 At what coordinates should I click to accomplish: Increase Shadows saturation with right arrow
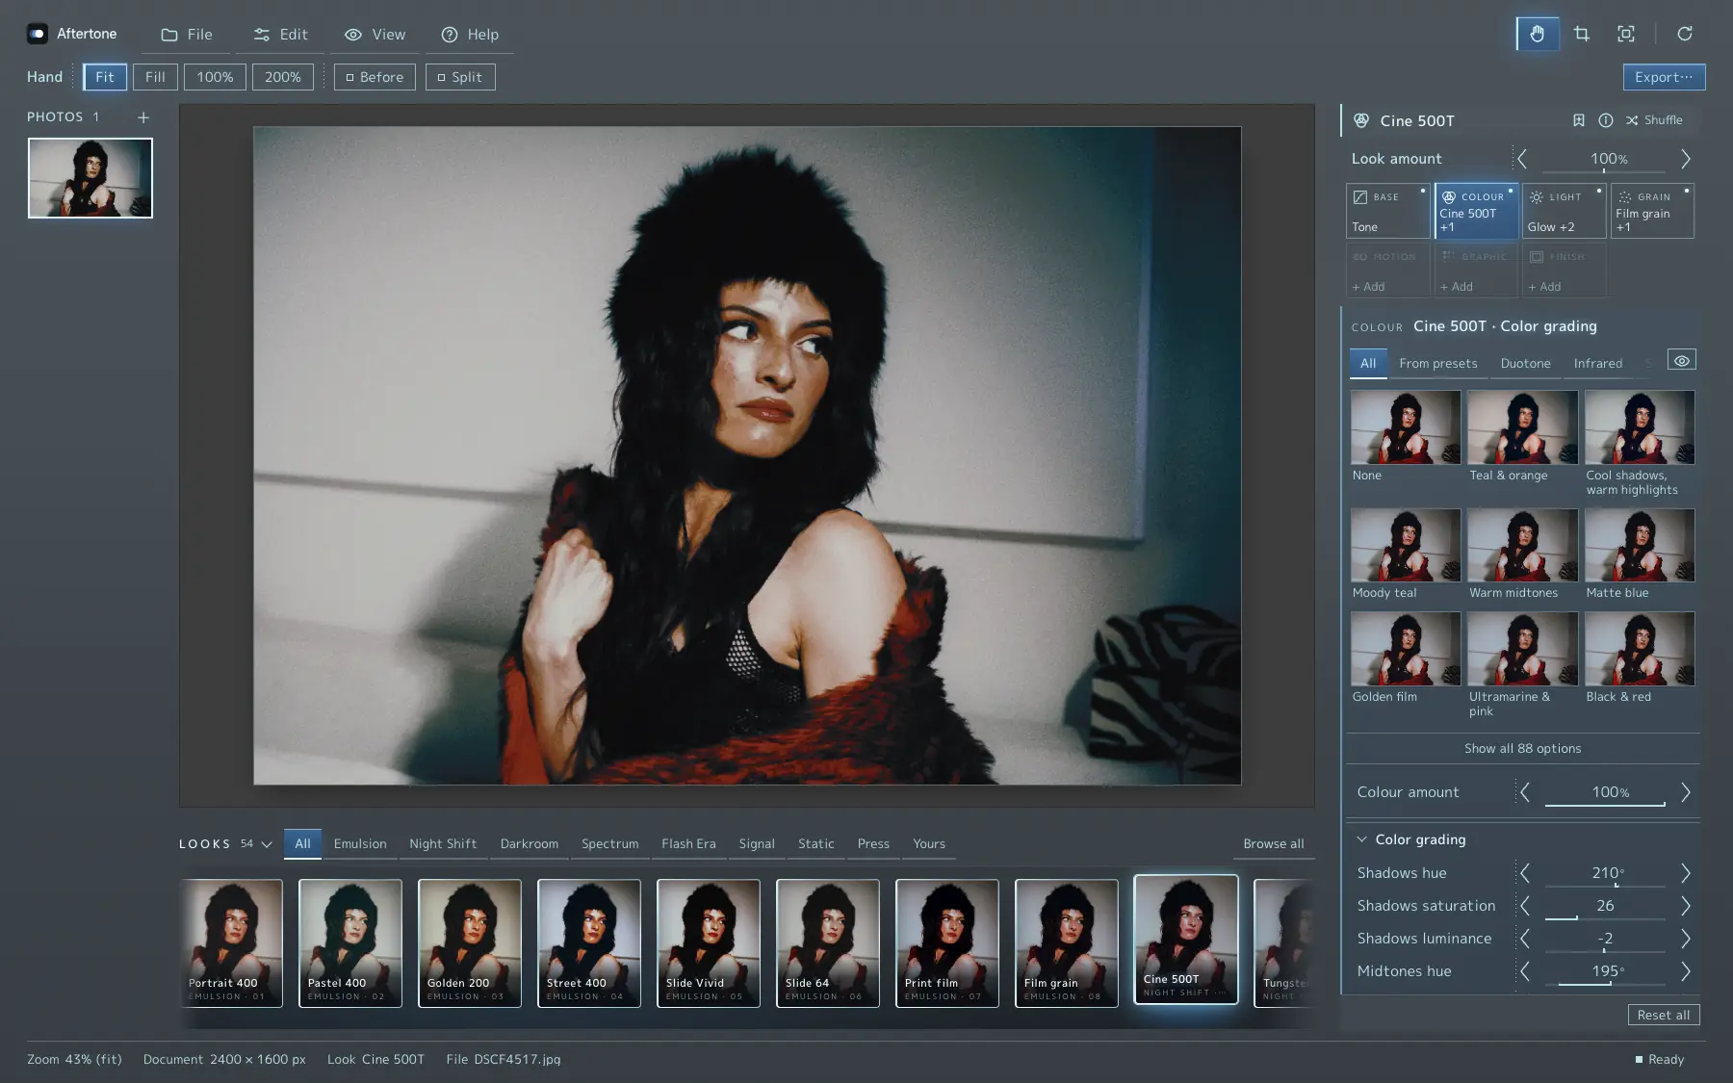[x=1686, y=906]
